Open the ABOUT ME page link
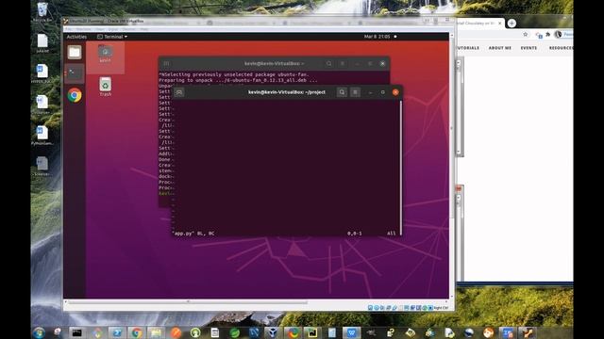The width and height of the screenshot is (604, 339). pyautogui.click(x=500, y=48)
